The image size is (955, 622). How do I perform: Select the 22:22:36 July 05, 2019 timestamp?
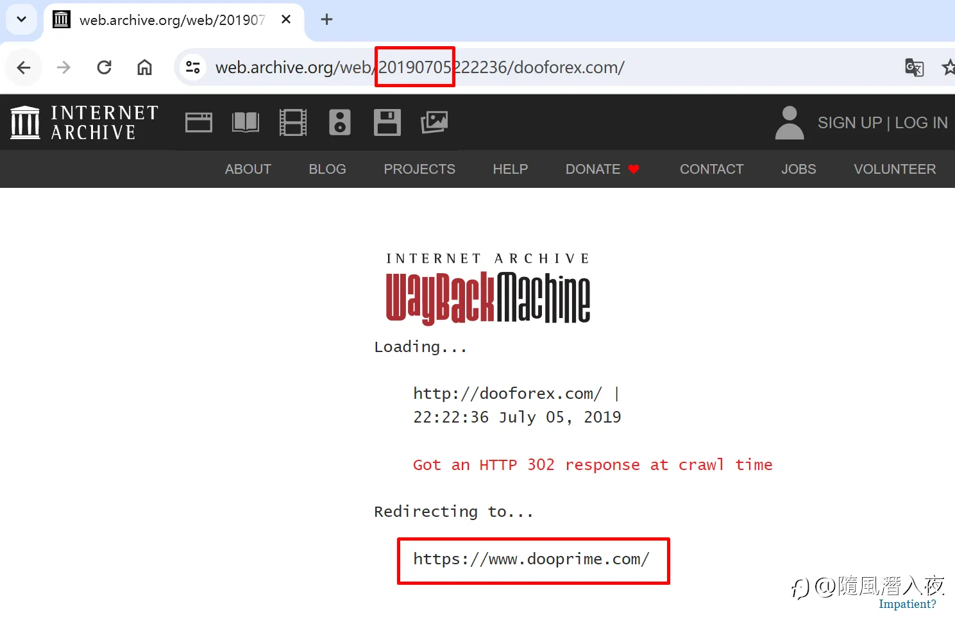point(517,417)
